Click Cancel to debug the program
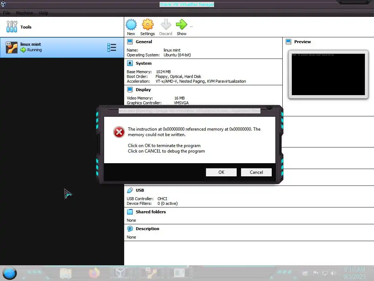 click(x=256, y=172)
